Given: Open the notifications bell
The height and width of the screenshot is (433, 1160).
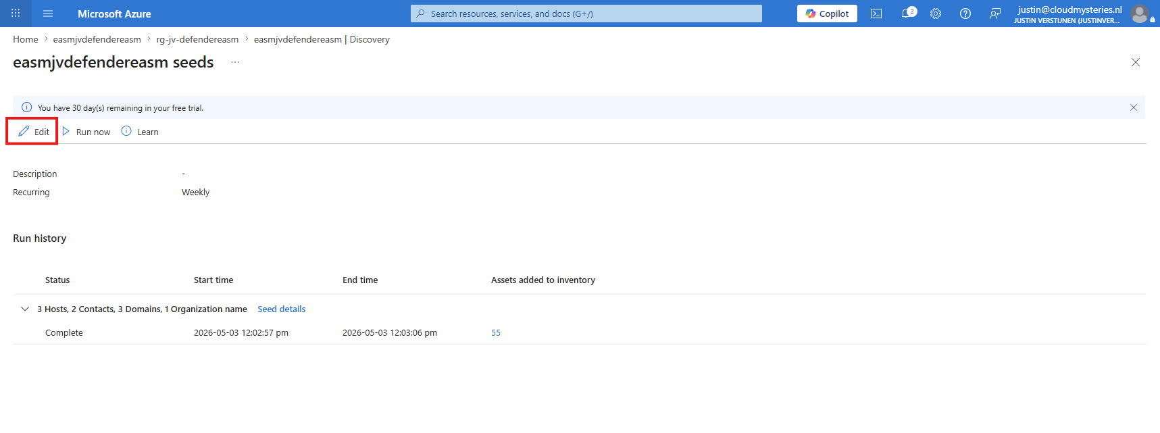Looking at the screenshot, I should (907, 14).
